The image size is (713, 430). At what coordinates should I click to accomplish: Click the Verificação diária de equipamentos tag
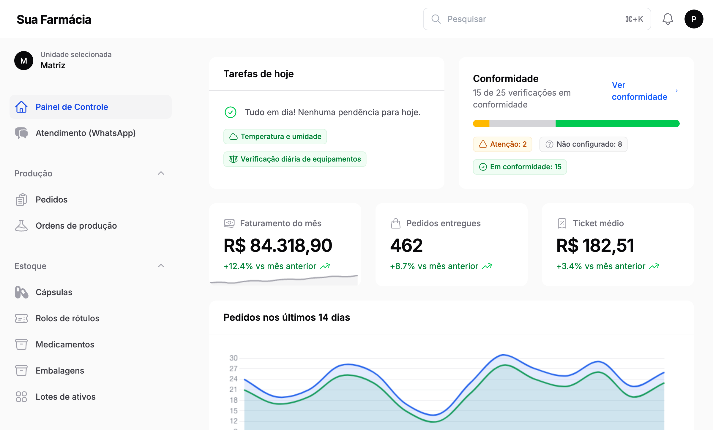coord(295,159)
